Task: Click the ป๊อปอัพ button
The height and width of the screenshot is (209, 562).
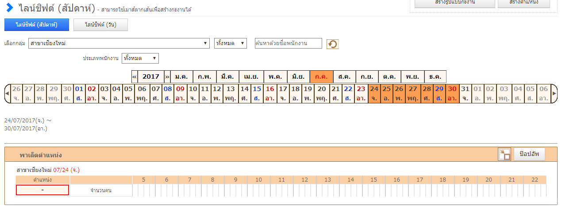Action: 529,154
